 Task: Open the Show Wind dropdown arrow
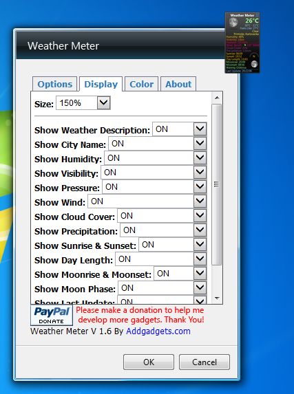[x=200, y=201]
